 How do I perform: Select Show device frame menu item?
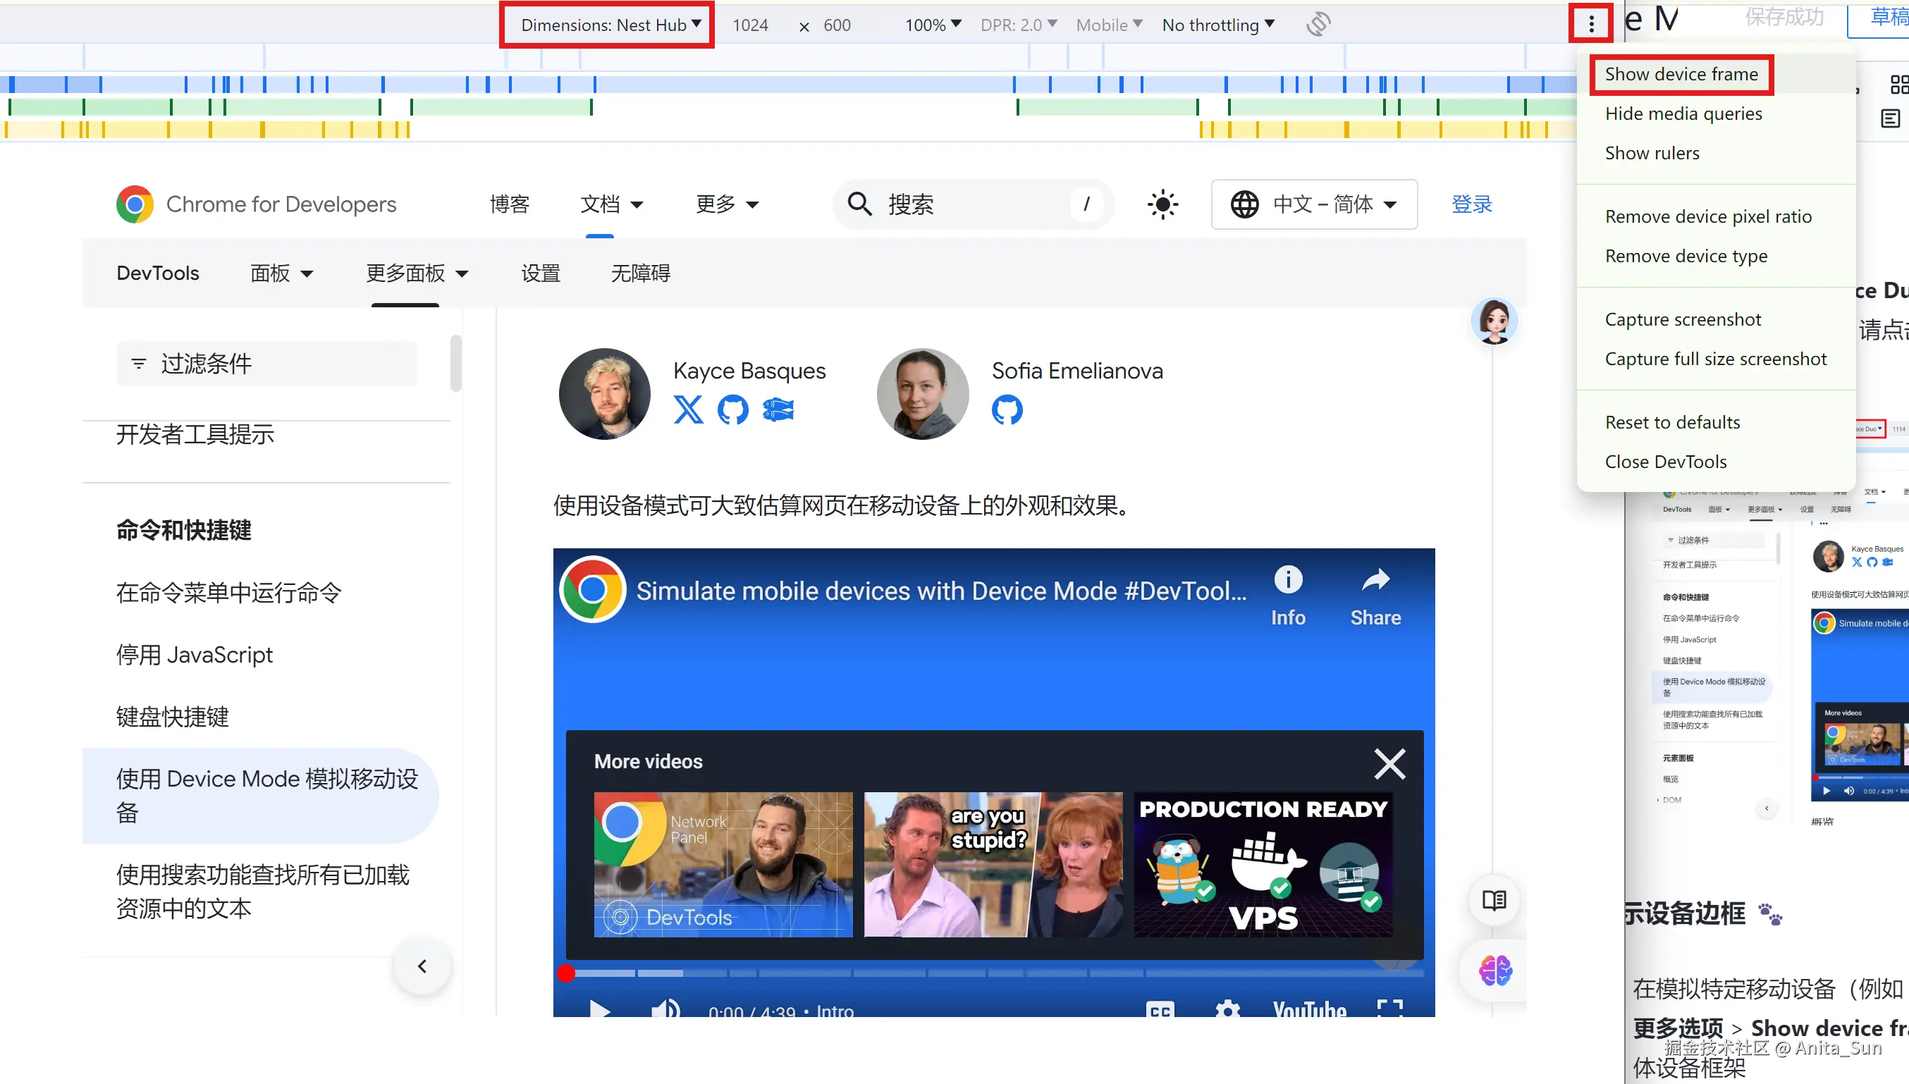(x=1681, y=75)
